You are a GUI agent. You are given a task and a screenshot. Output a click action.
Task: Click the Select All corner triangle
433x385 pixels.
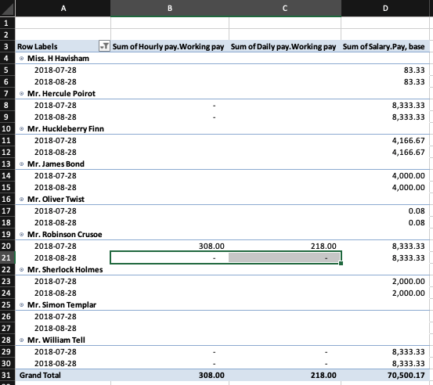coord(8,9)
